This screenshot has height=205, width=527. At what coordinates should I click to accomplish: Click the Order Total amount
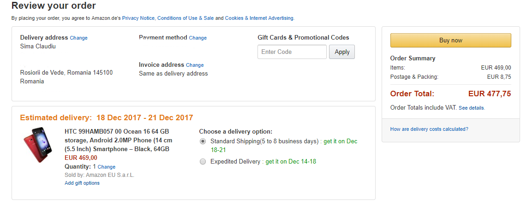489,94
